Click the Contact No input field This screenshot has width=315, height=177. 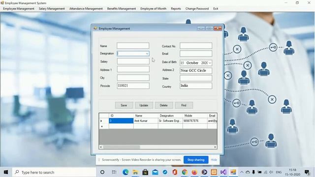pyautogui.click(x=196, y=46)
